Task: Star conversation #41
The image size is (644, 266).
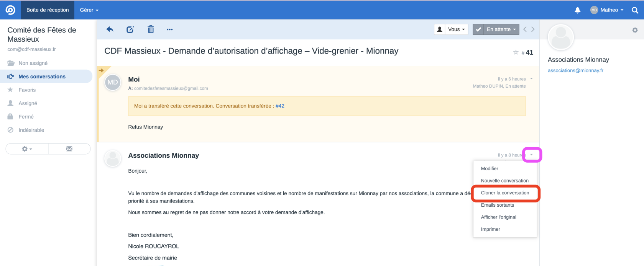Action: [516, 52]
